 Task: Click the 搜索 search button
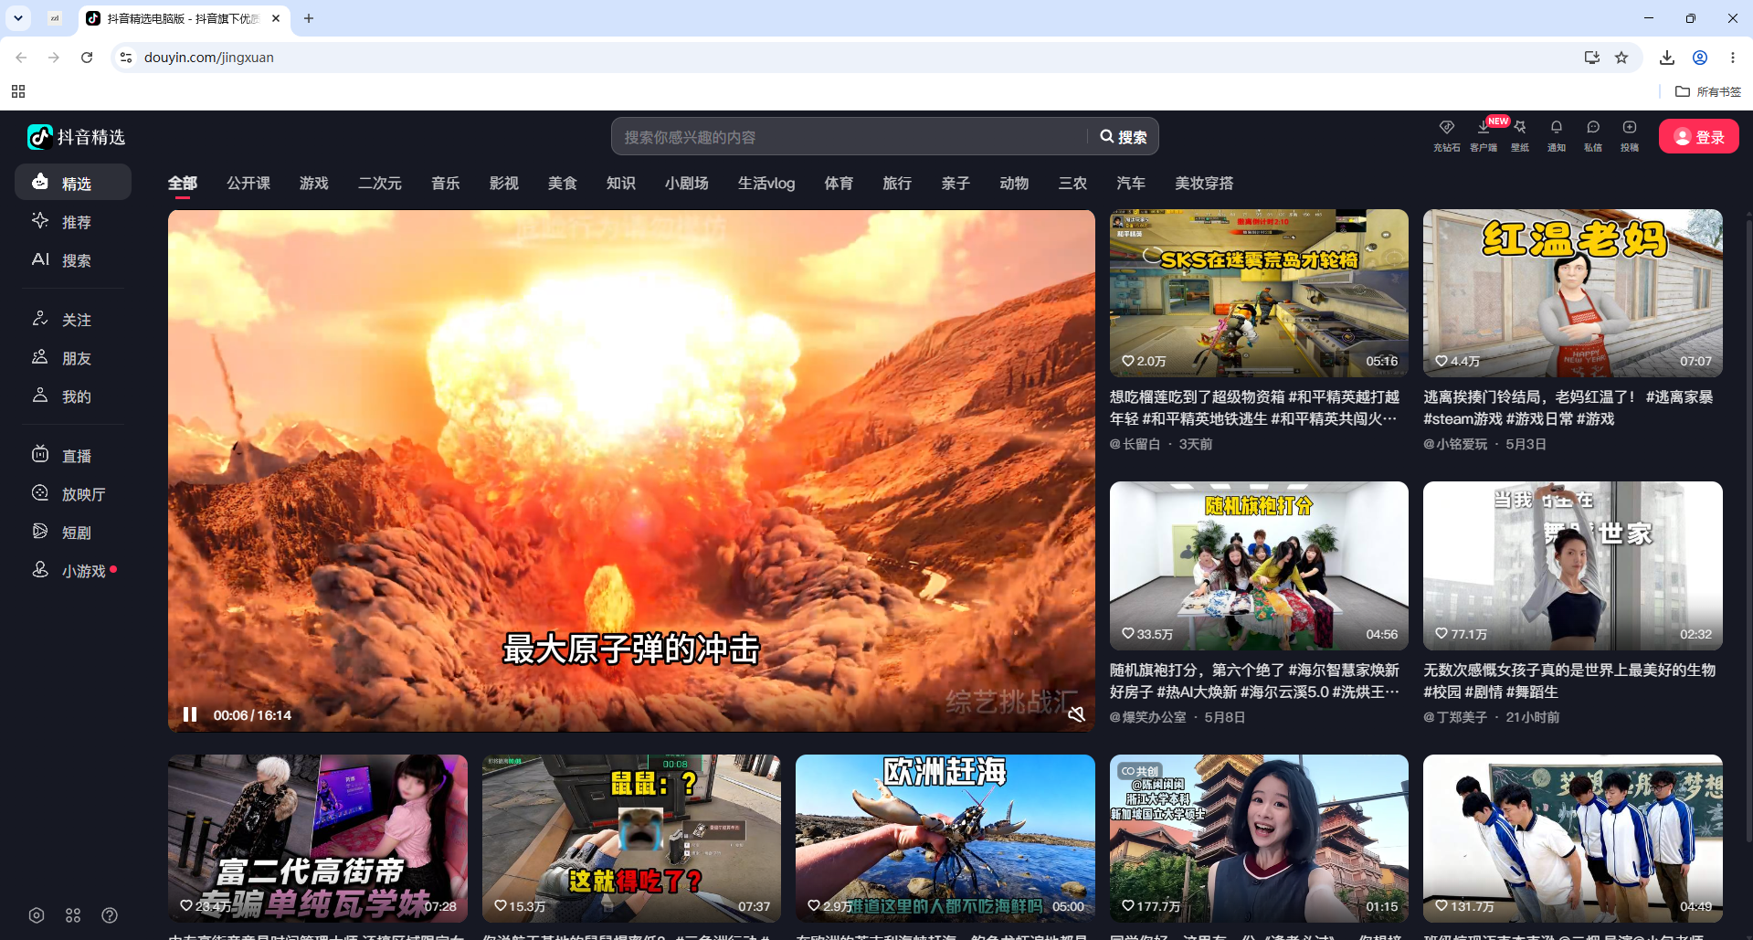(x=1123, y=137)
